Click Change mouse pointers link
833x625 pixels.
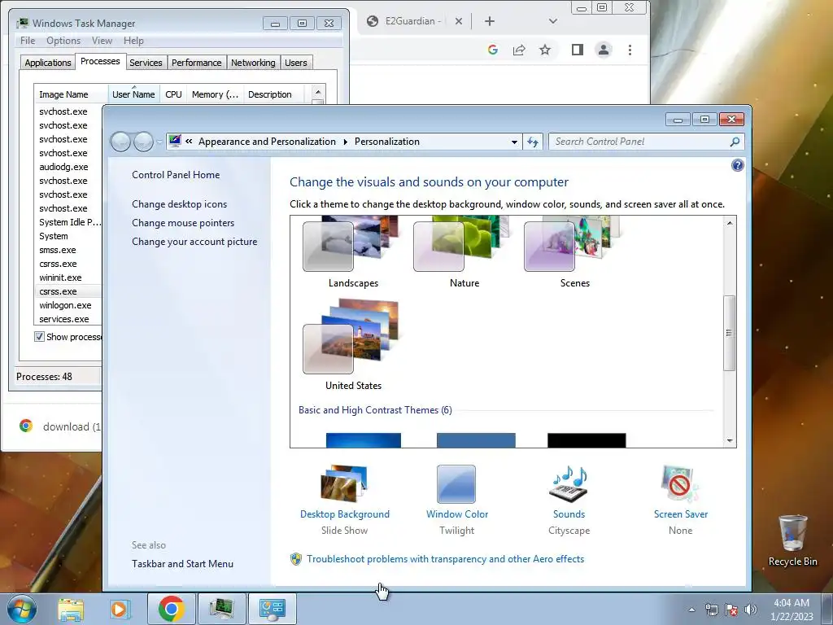(x=183, y=223)
